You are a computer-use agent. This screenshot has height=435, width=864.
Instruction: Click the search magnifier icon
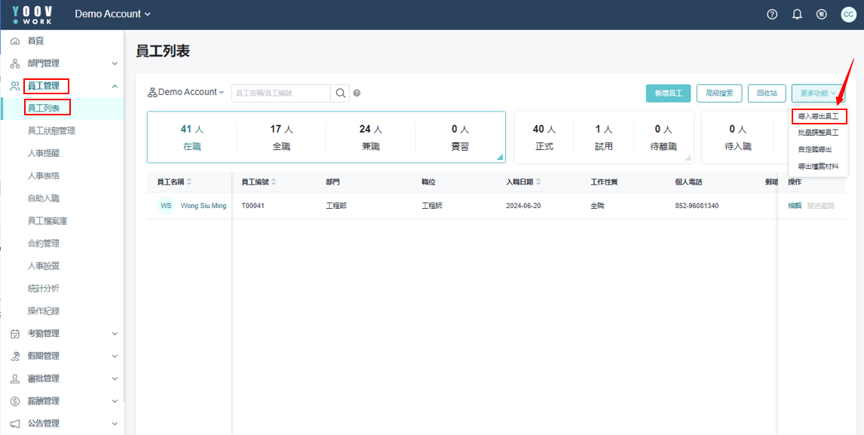[x=340, y=93]
